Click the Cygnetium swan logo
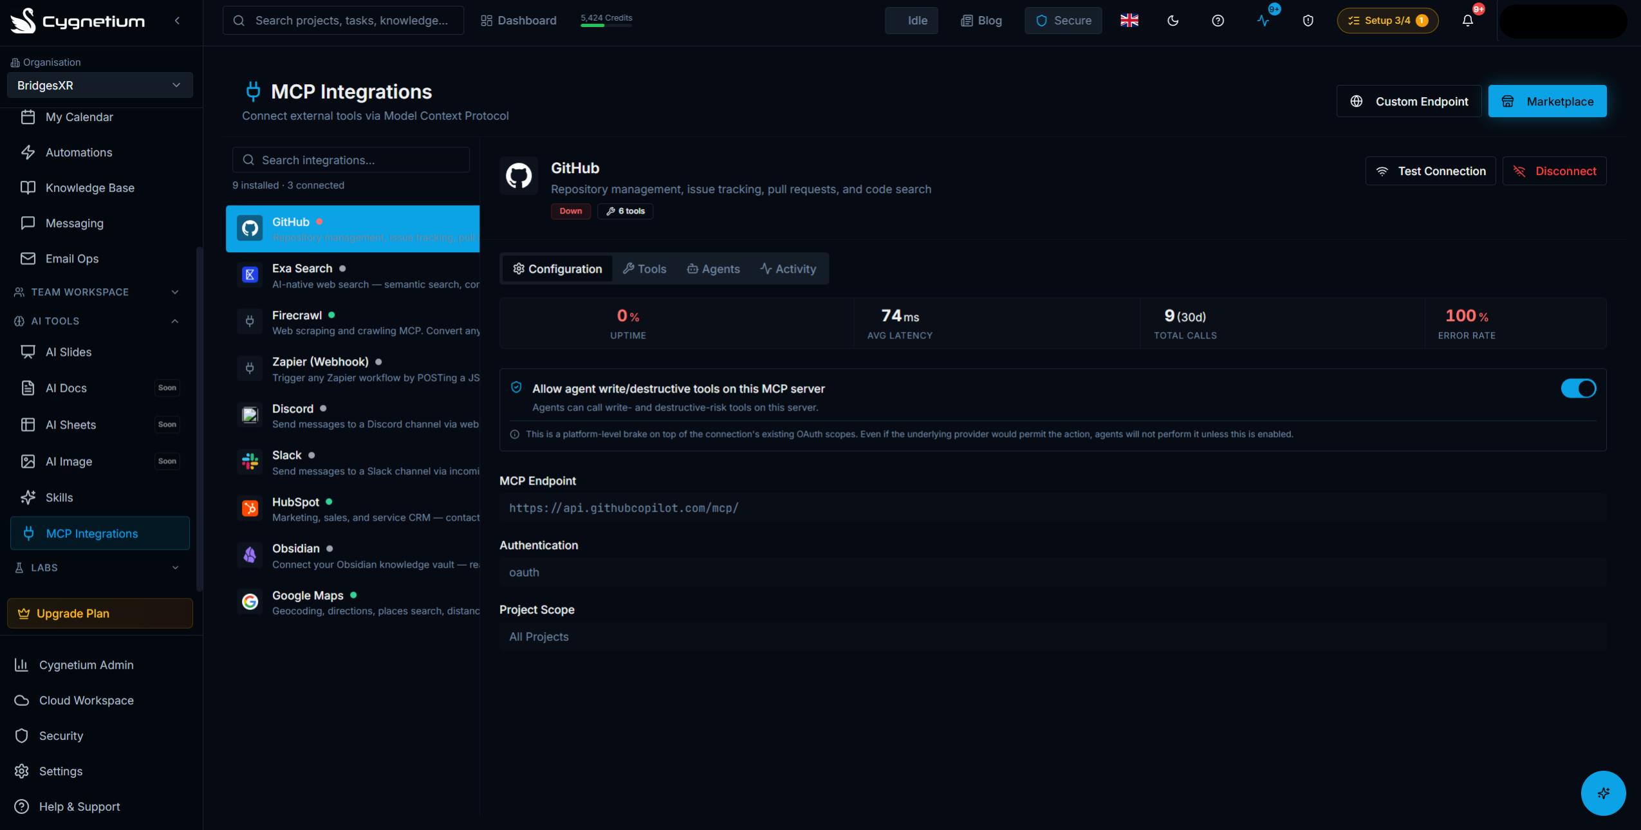This screenshot has width=1641, height=830. (x=23, y=21)
